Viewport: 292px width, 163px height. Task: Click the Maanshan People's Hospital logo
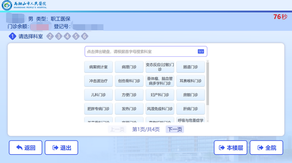pyautogui.click(x=24, y=5)
